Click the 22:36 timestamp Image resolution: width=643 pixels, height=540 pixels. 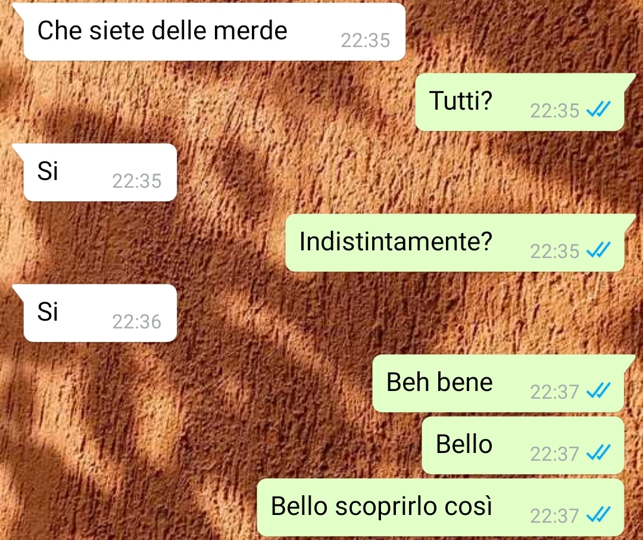tap(136, 321)
